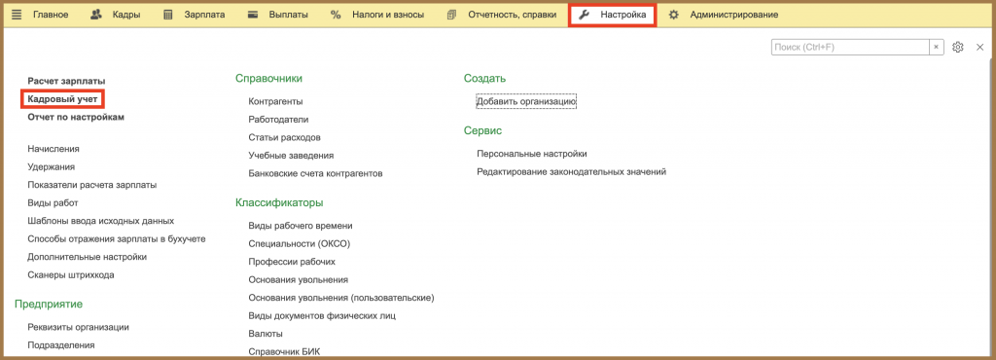This screenshot has height=360, width=996.
Task: Click Добавить организацию
Action: click(x=526, y=101)
